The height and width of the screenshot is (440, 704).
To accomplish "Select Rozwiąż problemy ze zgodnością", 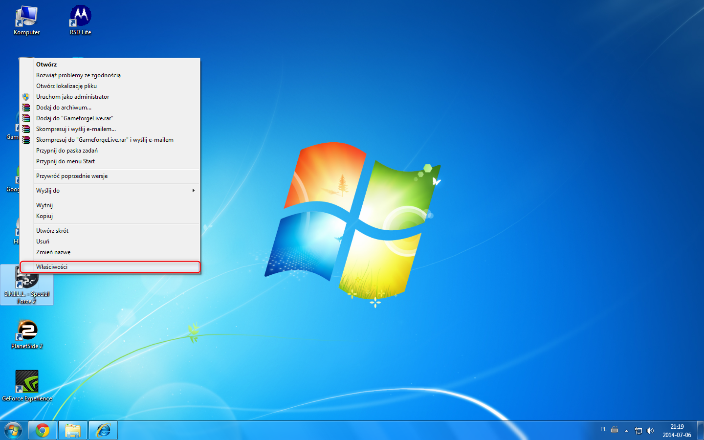I will (110, 75).
